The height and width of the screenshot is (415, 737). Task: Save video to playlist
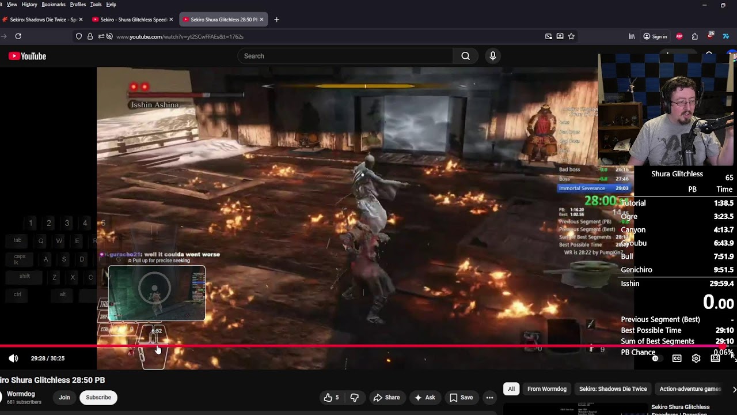461,397
